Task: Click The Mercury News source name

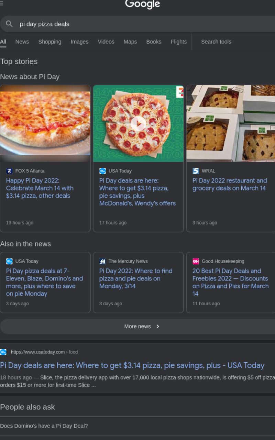Action: [x=128, y=261]
